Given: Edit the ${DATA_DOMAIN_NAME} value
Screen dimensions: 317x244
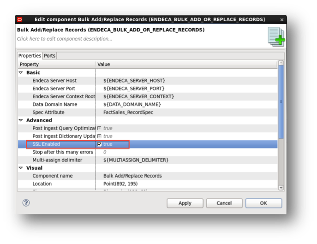Looking at the screenshot, I should click(132, 105).
